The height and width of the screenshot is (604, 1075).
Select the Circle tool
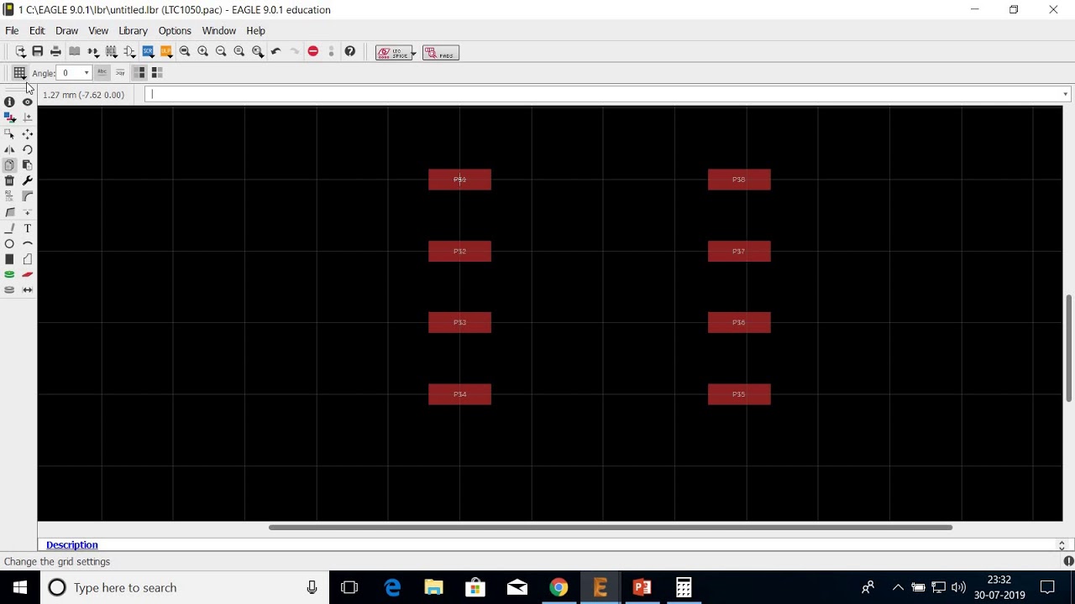point(9,243)
